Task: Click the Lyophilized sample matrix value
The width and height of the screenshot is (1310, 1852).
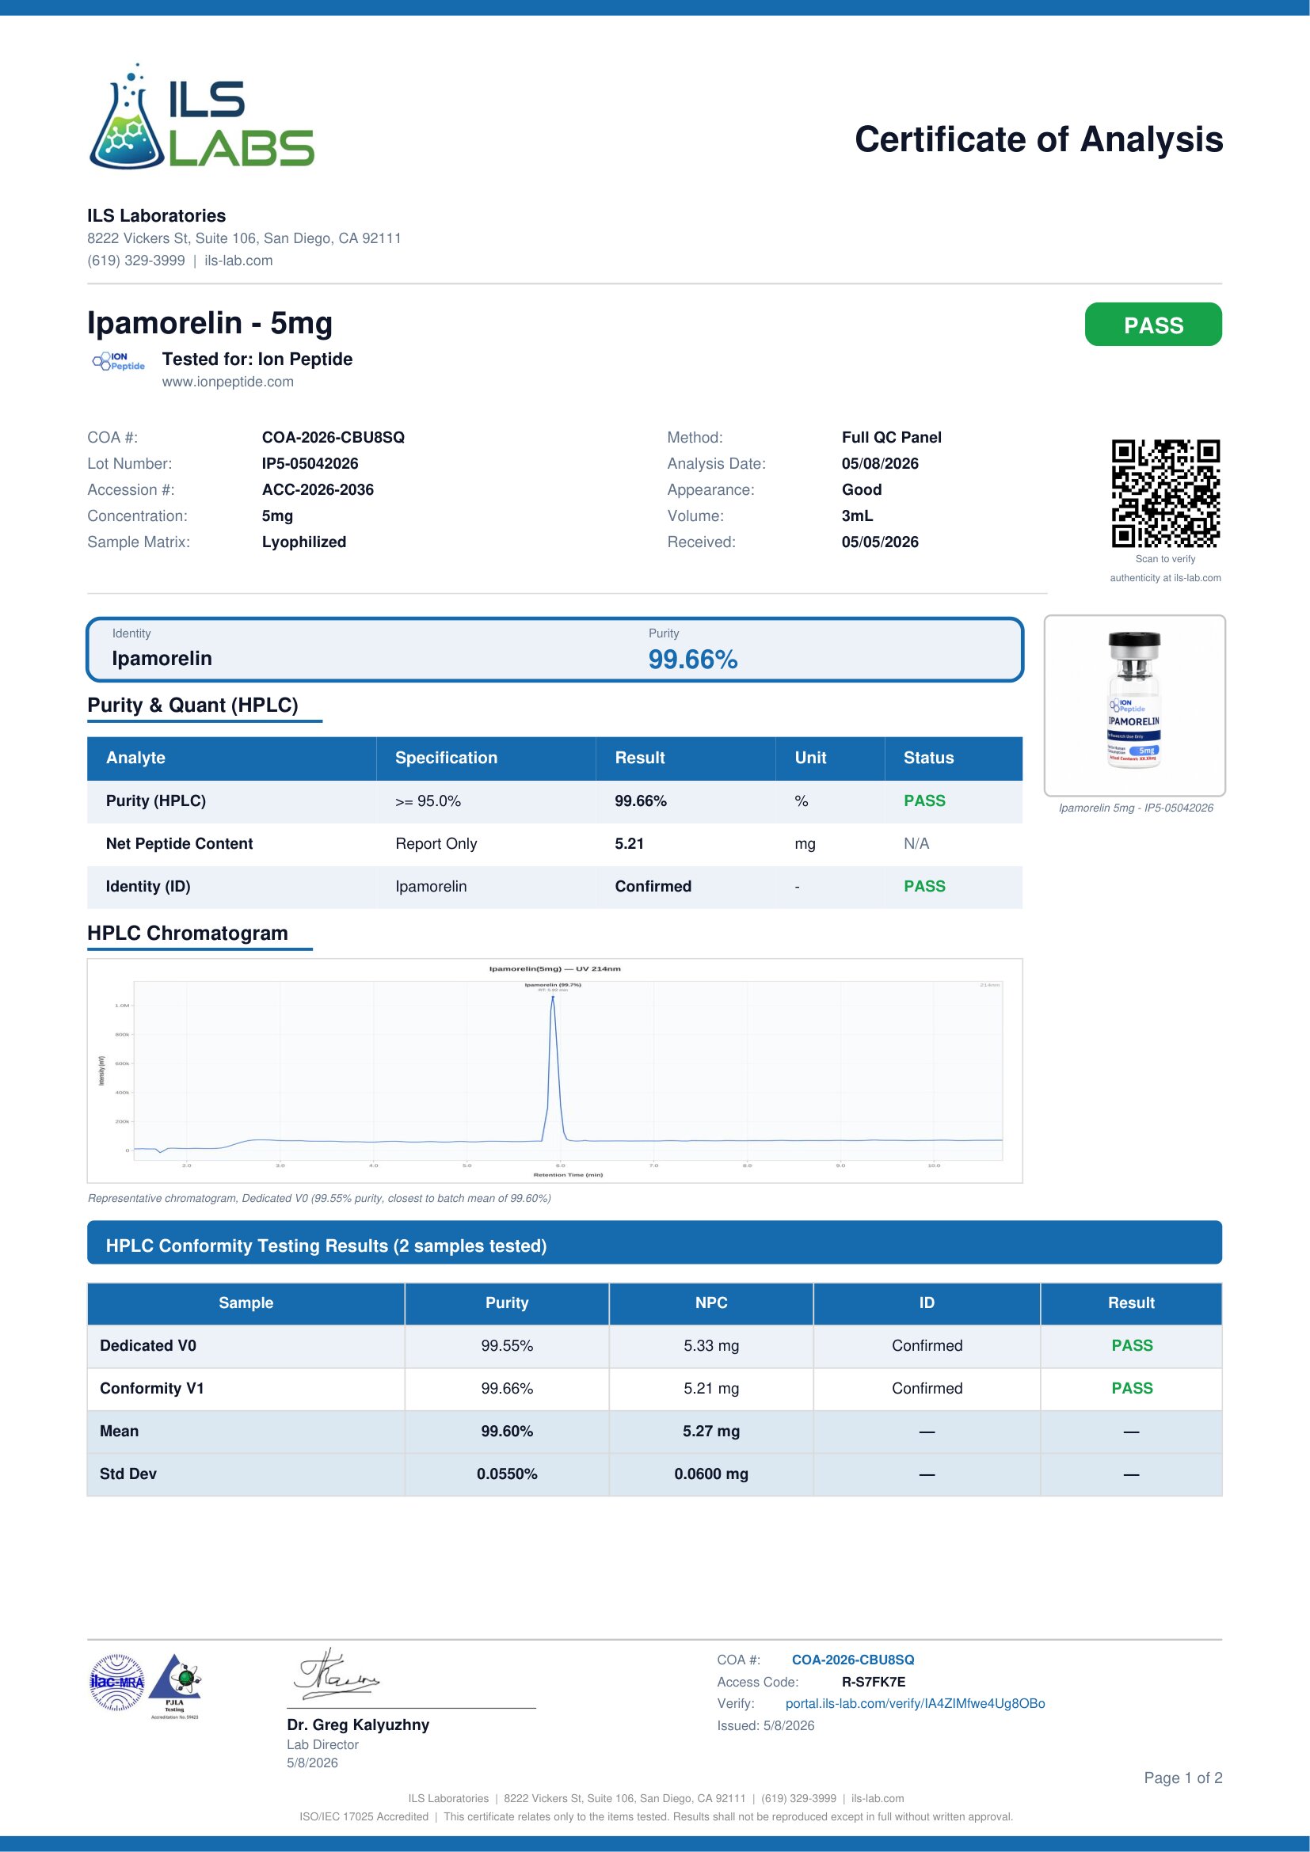Action: click(x=304, y=542)
